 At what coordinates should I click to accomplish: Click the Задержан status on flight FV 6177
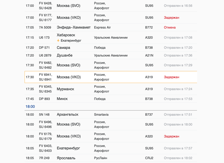point(171,17)
